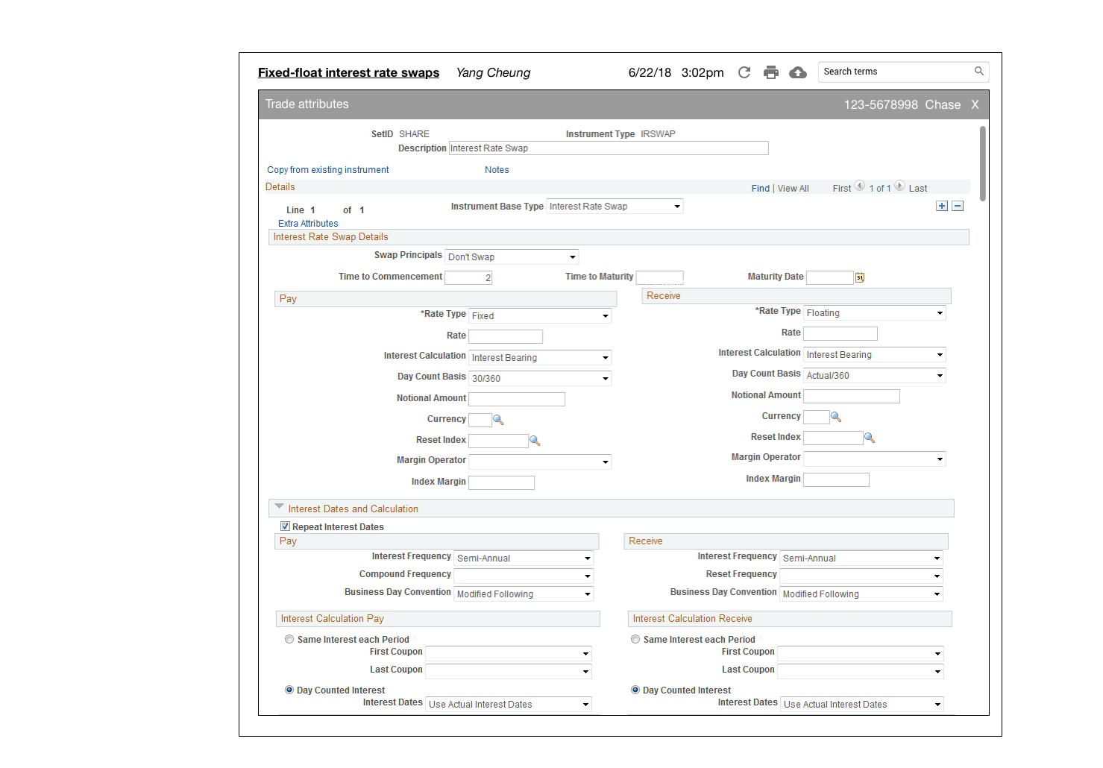Open Swap Principals dropdown
The height and width of the screenshot is (768, 1103).
pos(512,256)
